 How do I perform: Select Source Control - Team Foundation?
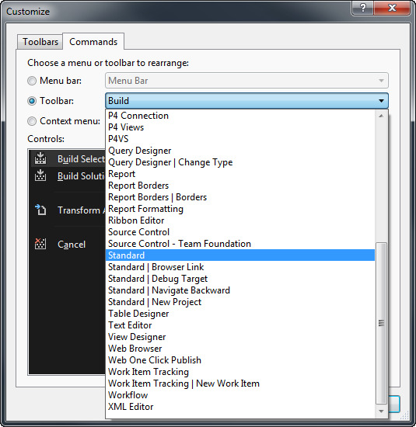(x=240, y=244)
